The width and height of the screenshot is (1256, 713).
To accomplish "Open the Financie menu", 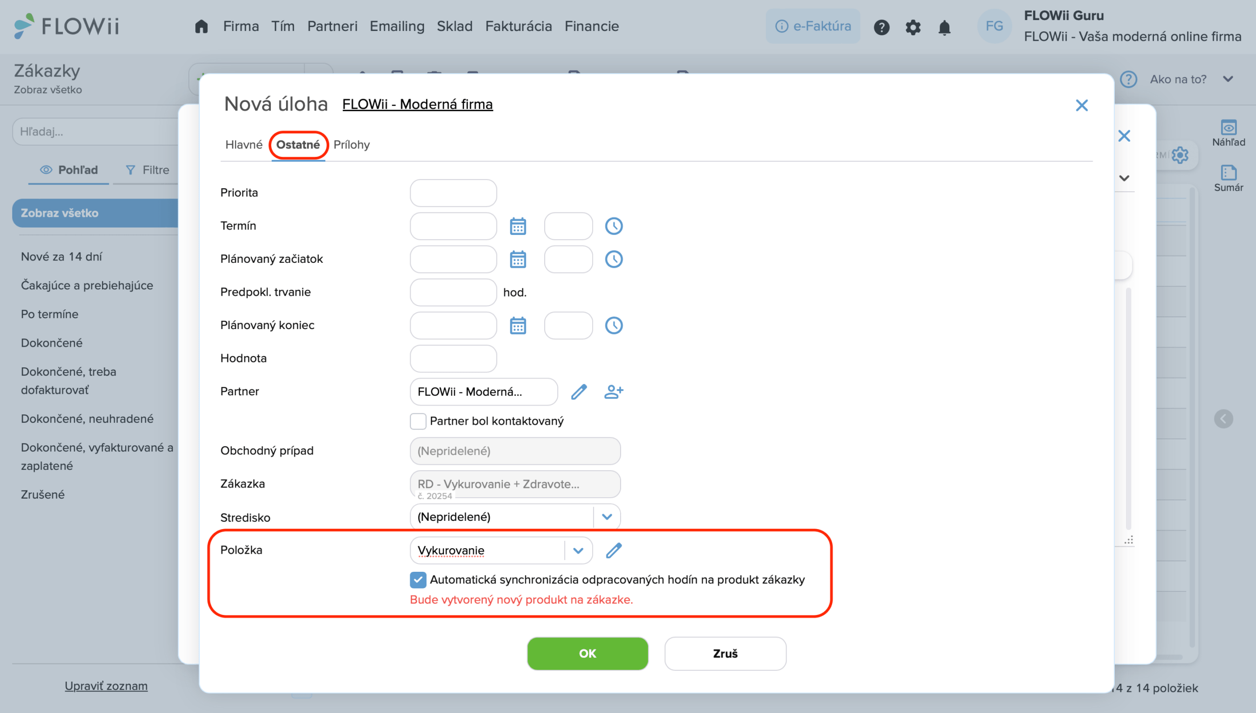I will click(591, 26).
